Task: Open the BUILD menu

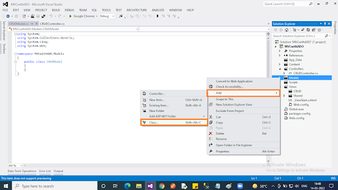Action: tap(56, 10)
